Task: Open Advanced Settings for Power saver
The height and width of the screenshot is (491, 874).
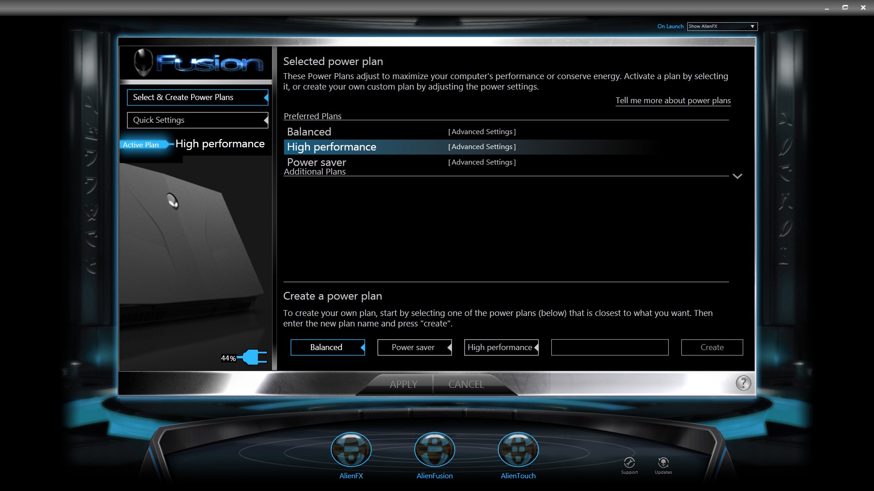Action: coord(482,162)
